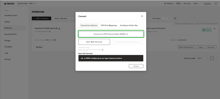Click the Connect to Web Terminal button
This screenshot has height=99, width=220.
tap(127, 42)
